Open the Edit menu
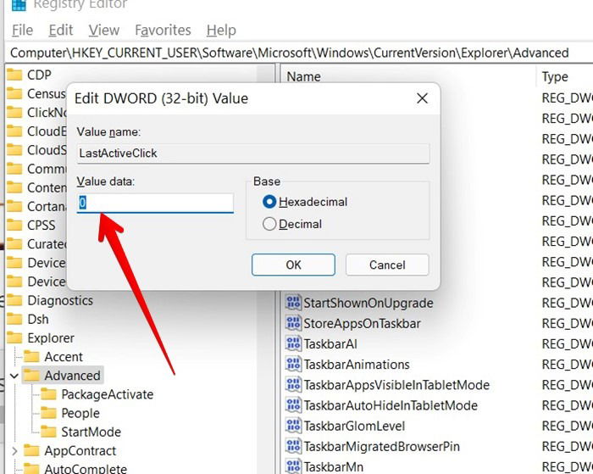 [60, 31]
